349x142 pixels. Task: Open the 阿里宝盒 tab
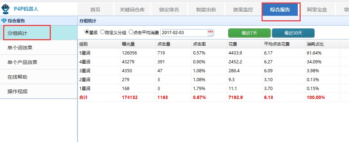click(317, 9)
